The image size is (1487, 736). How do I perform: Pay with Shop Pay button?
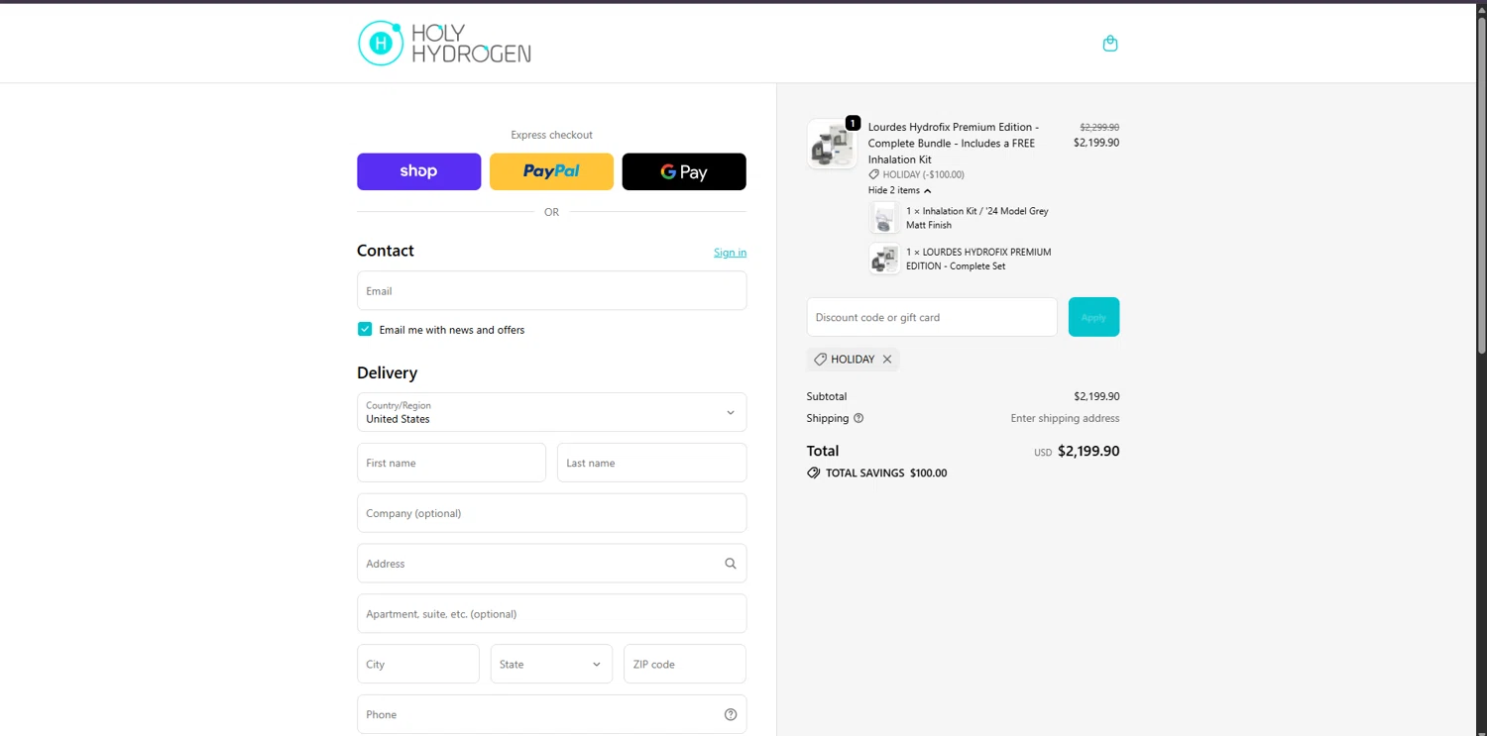(418, 171)
